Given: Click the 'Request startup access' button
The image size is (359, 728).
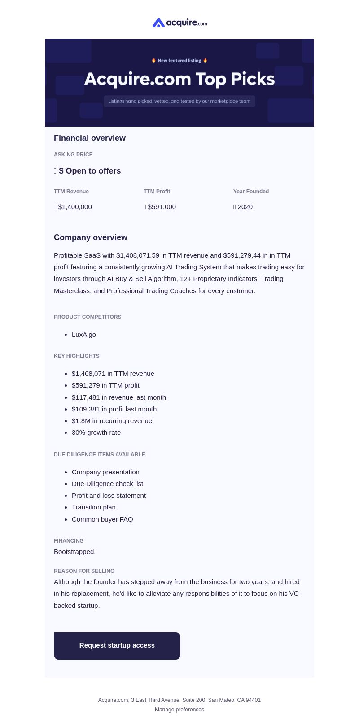Looking at the screenshot, I should (x=117, y=646).
